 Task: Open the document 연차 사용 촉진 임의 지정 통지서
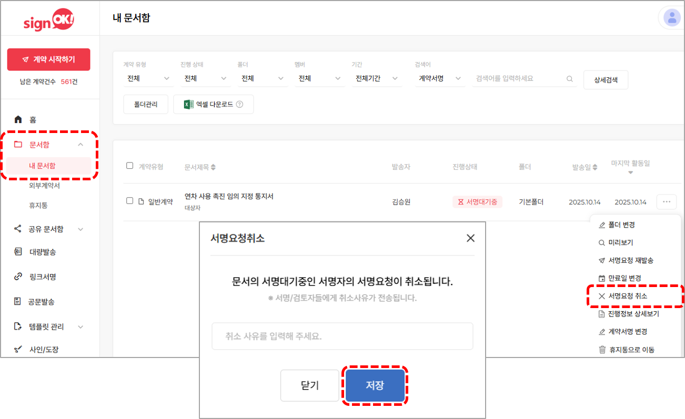click(229, 196)
